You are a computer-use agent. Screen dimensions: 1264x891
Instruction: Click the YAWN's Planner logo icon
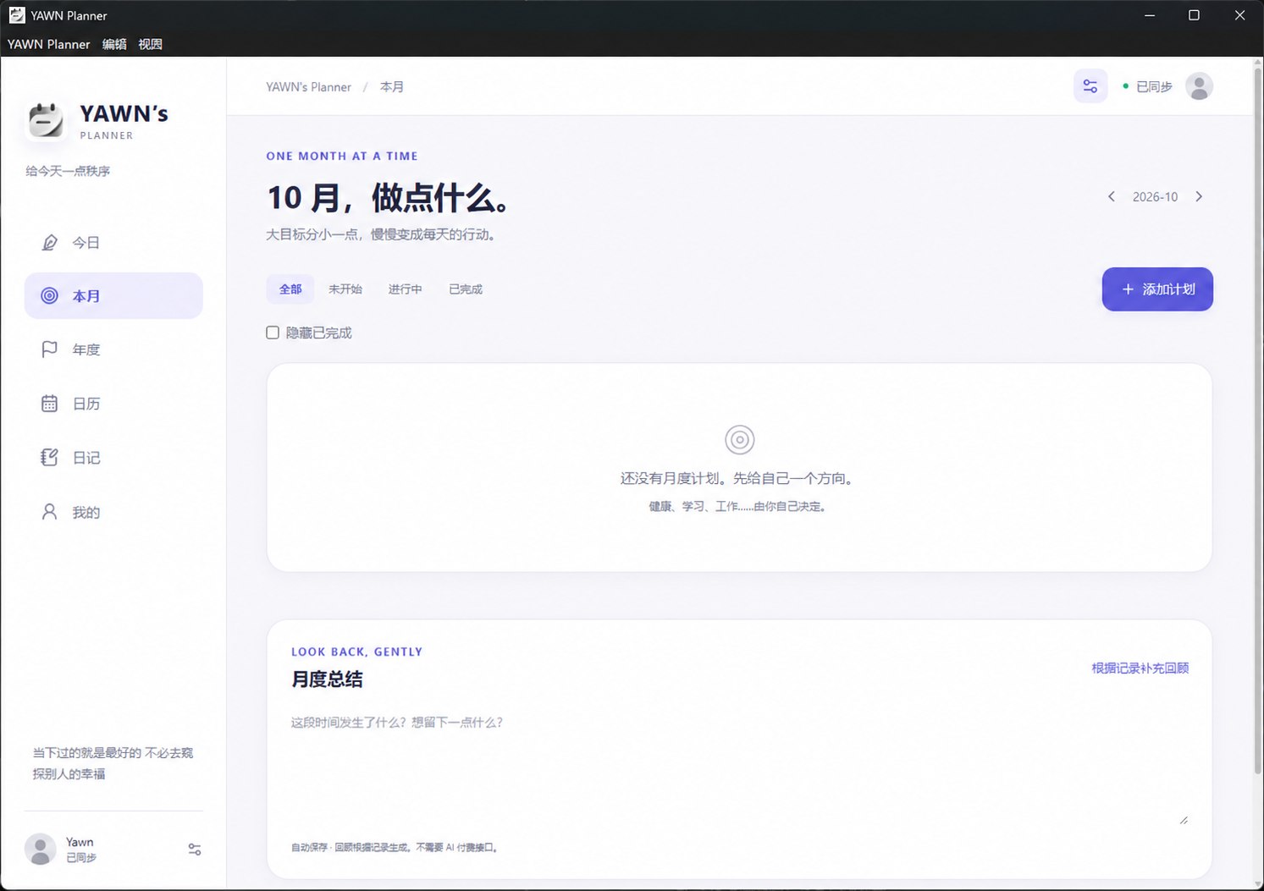(46, 120)
